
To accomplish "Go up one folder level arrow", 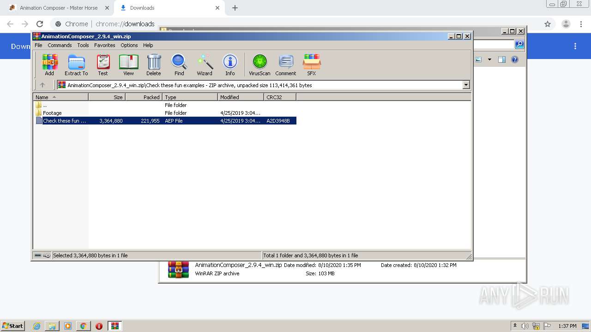I will [42, 85].
